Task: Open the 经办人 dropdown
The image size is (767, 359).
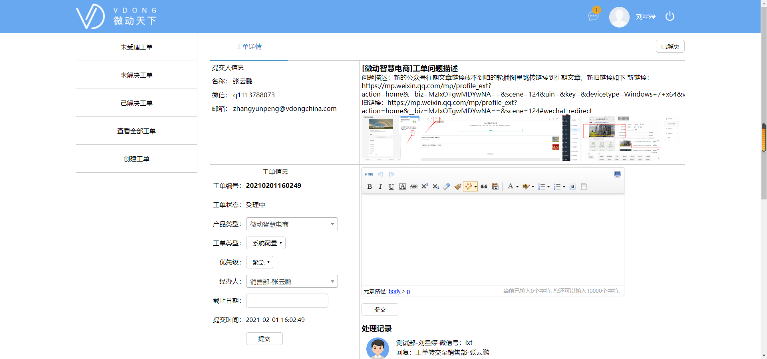Action: (x=292, y=281)
